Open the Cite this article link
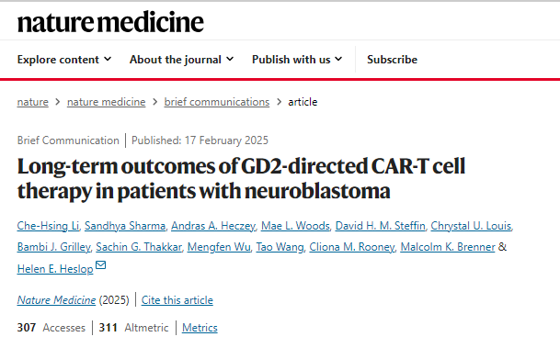560x348 pixels. pos(177,300)
